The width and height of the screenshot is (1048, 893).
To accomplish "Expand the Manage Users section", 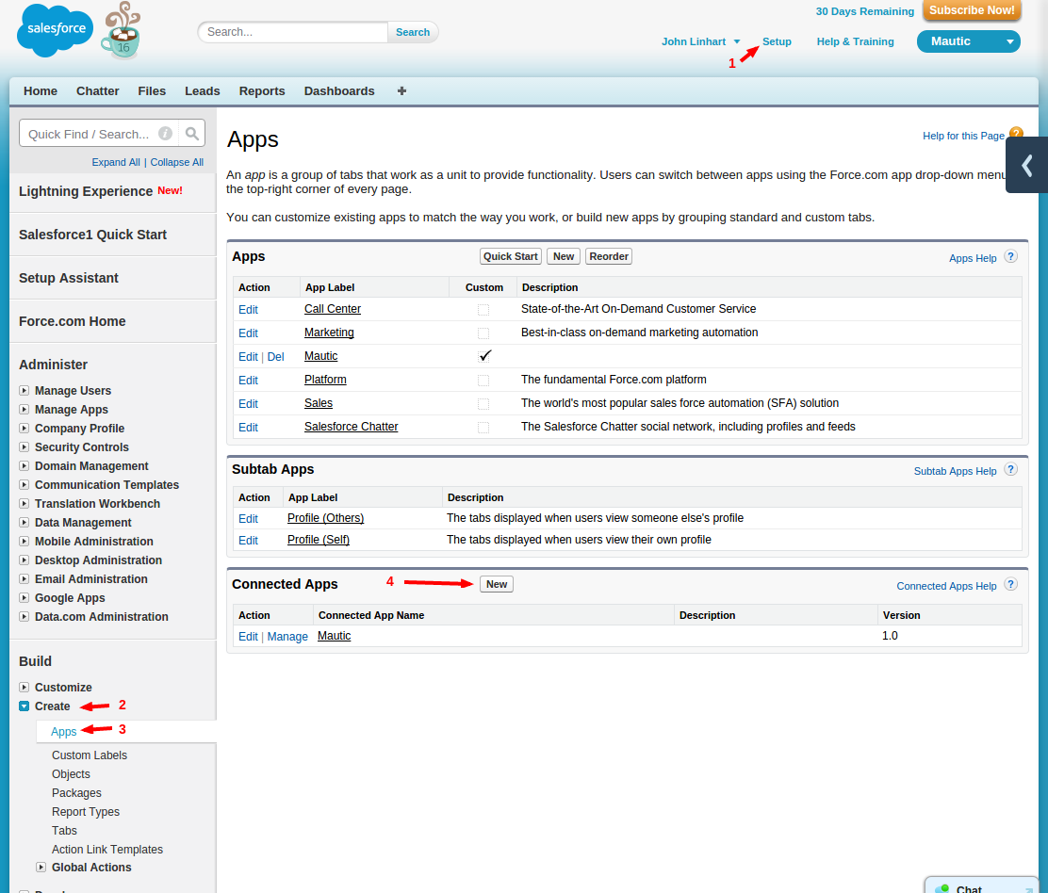I will (x=24, y=390).
